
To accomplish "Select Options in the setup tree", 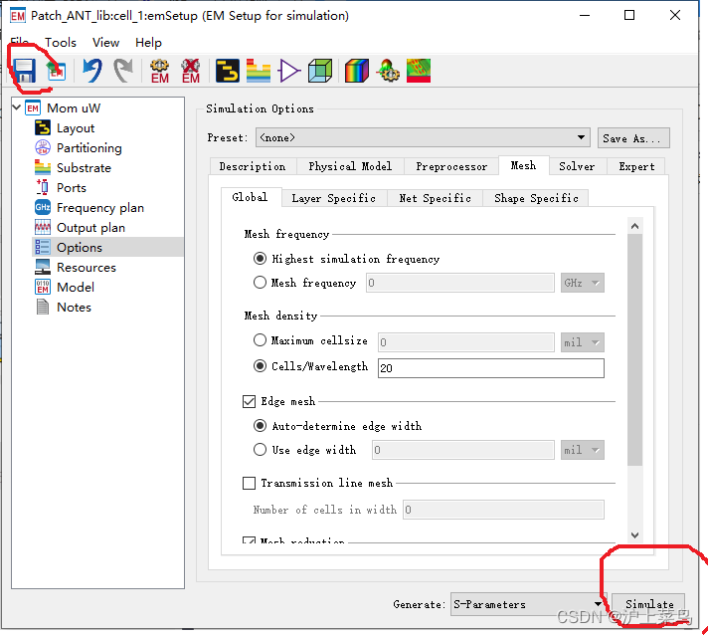I will (x=80, y=248).
